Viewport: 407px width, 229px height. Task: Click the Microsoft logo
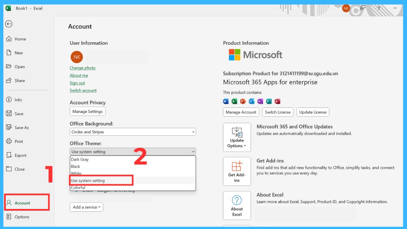coord(255,55)
